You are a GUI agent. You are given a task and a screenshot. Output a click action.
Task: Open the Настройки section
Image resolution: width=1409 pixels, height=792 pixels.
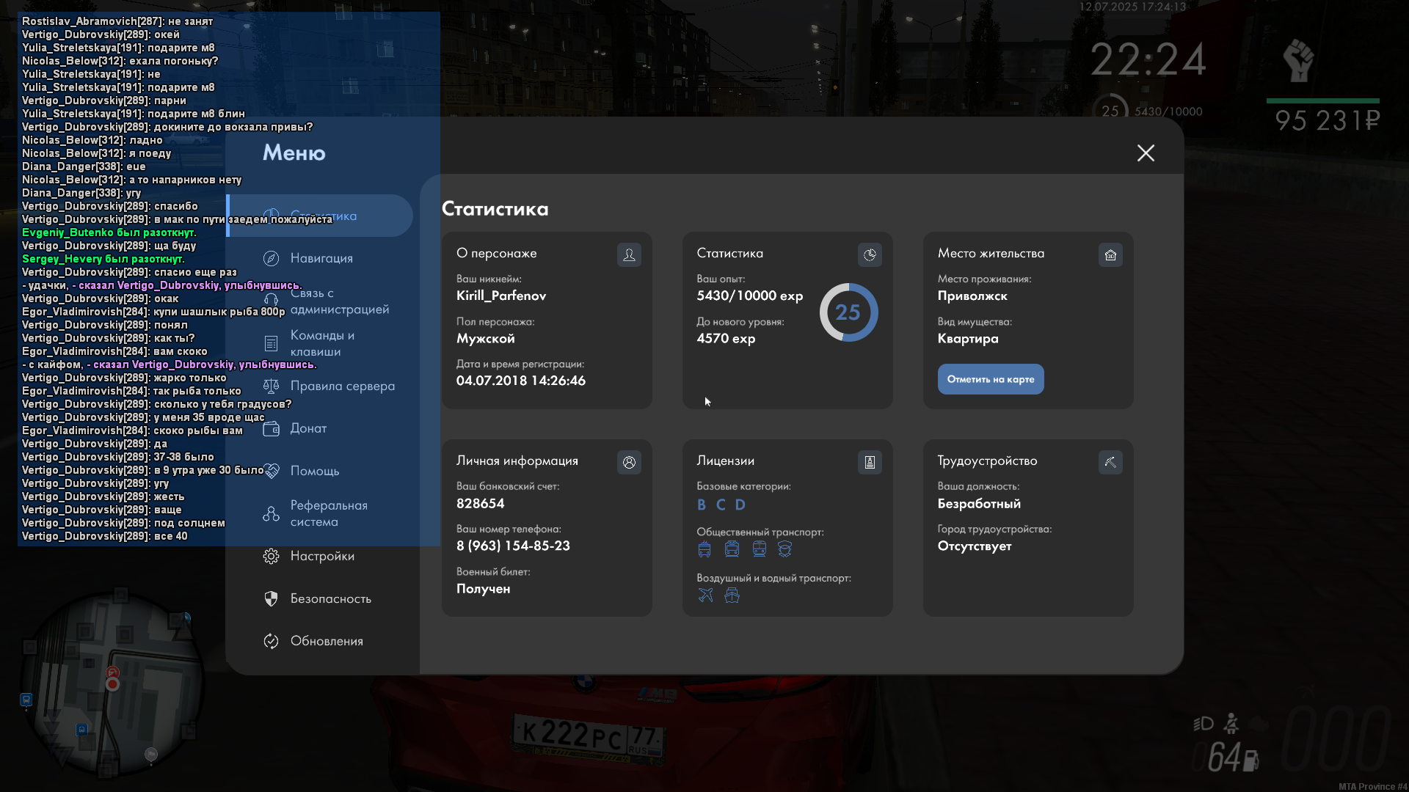(x=320, y=556)
